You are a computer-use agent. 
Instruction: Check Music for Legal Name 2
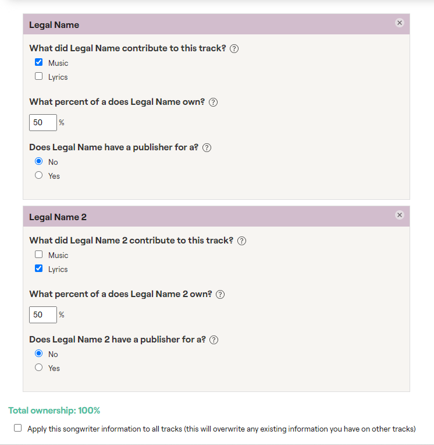(x=38, y=255)
